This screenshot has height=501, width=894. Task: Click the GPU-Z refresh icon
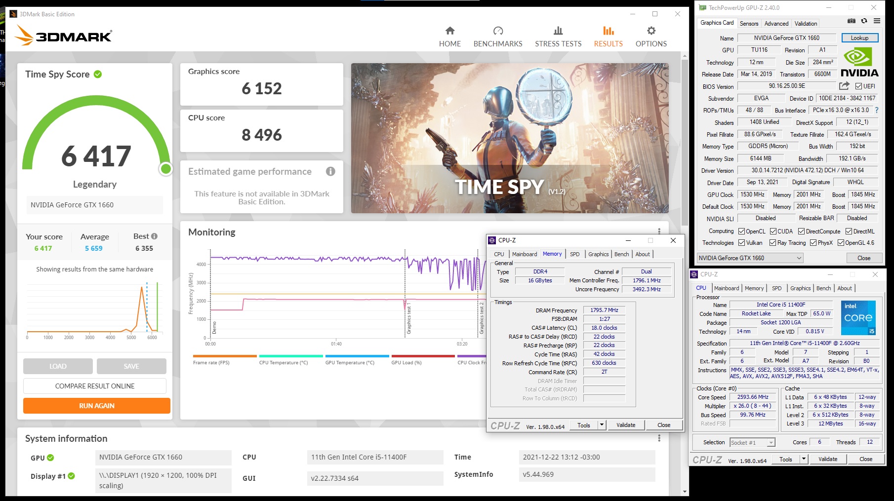[x=864, y=21]
